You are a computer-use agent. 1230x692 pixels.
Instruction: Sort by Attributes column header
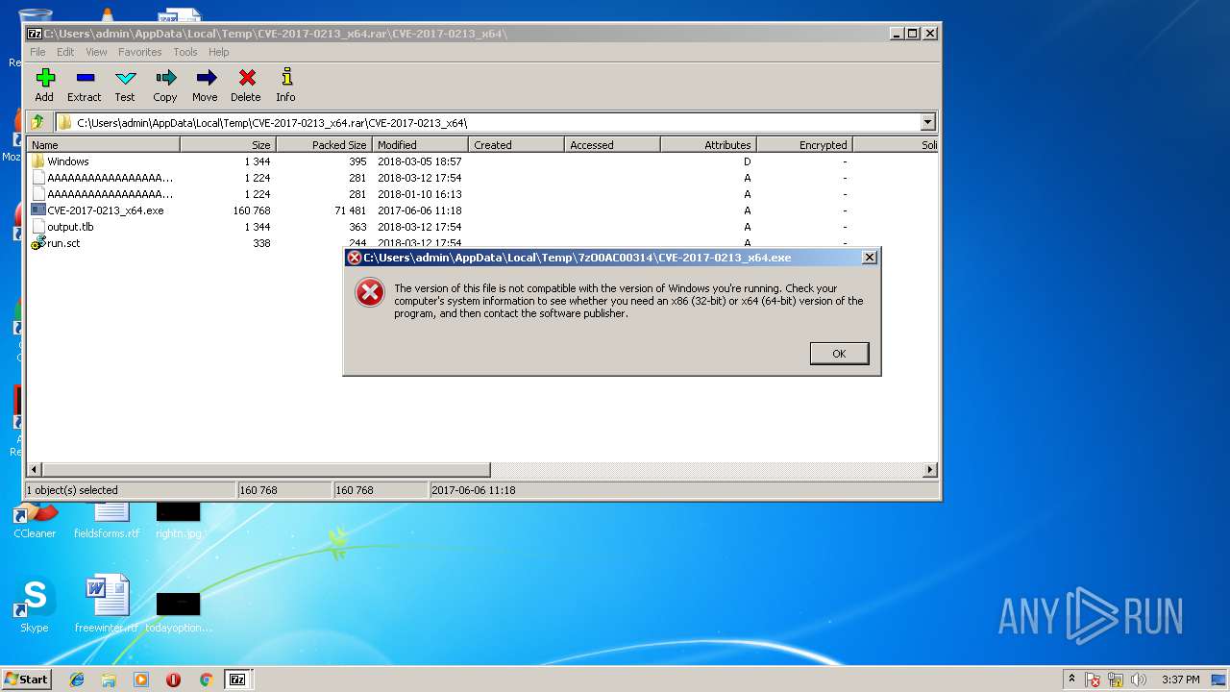tap(708, 144)
